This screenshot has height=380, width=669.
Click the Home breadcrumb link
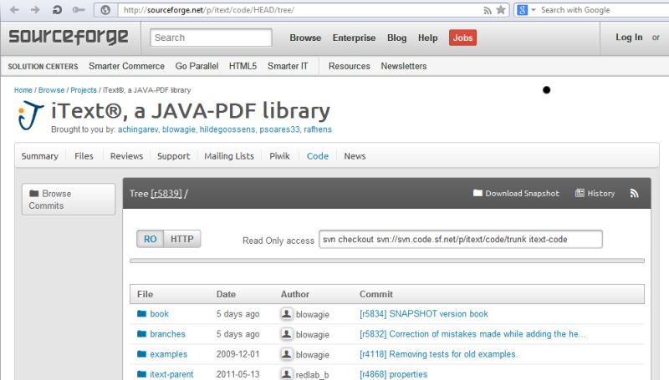(23, 90)
